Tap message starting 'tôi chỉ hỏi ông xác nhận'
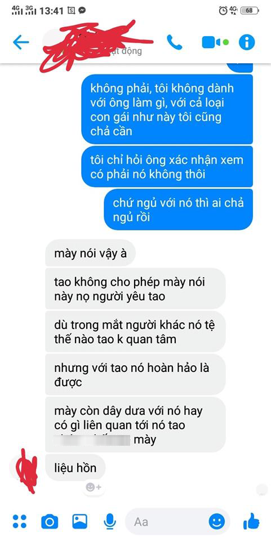Viewport: 271px width, 541px height. [x=167, y=167]
